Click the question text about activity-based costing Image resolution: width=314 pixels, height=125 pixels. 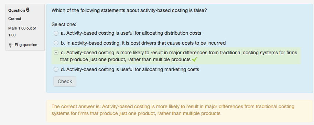(x=129, y=10)
